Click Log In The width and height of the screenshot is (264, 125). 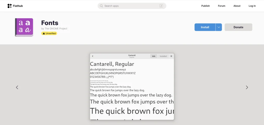coord(252,6)
